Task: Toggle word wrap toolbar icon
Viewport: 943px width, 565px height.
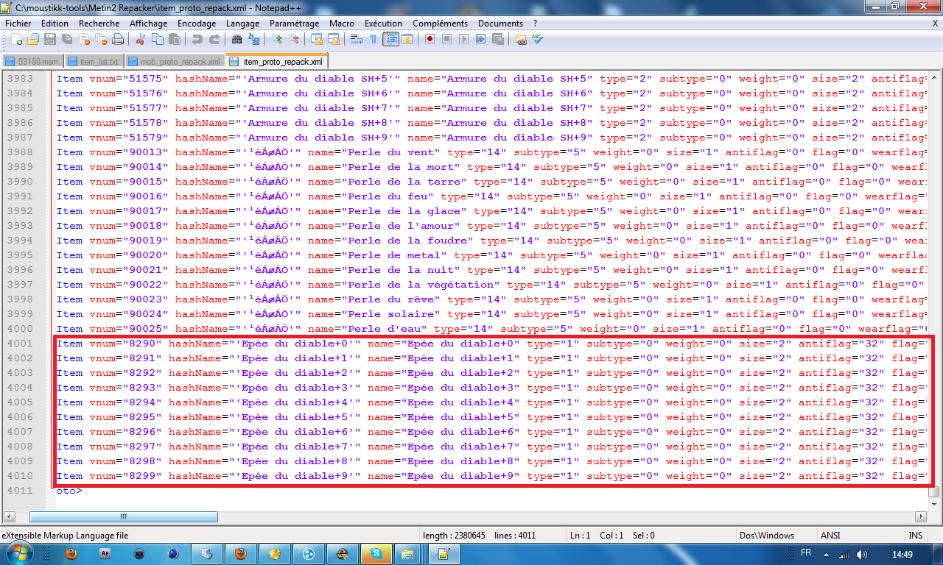Action: click(356, 39)
